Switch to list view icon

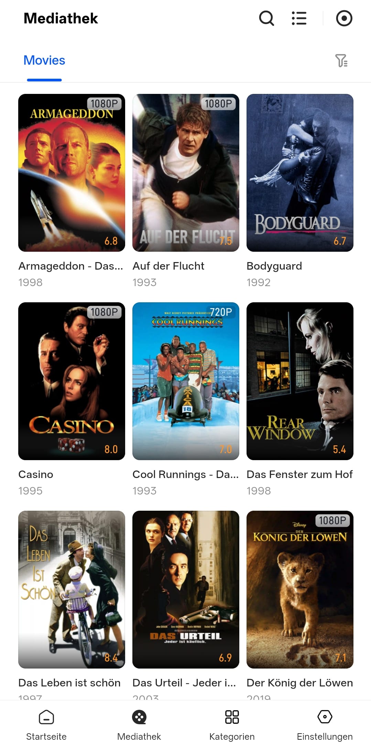[299, 18]
